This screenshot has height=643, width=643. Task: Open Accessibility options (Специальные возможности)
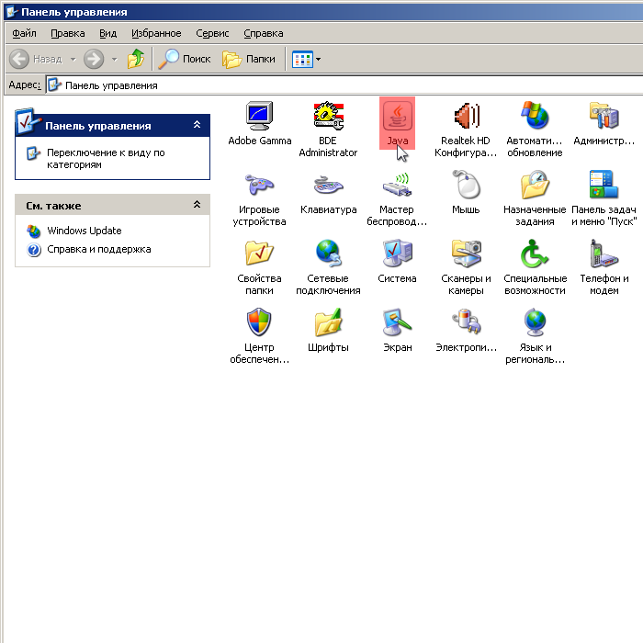(535, 267)
